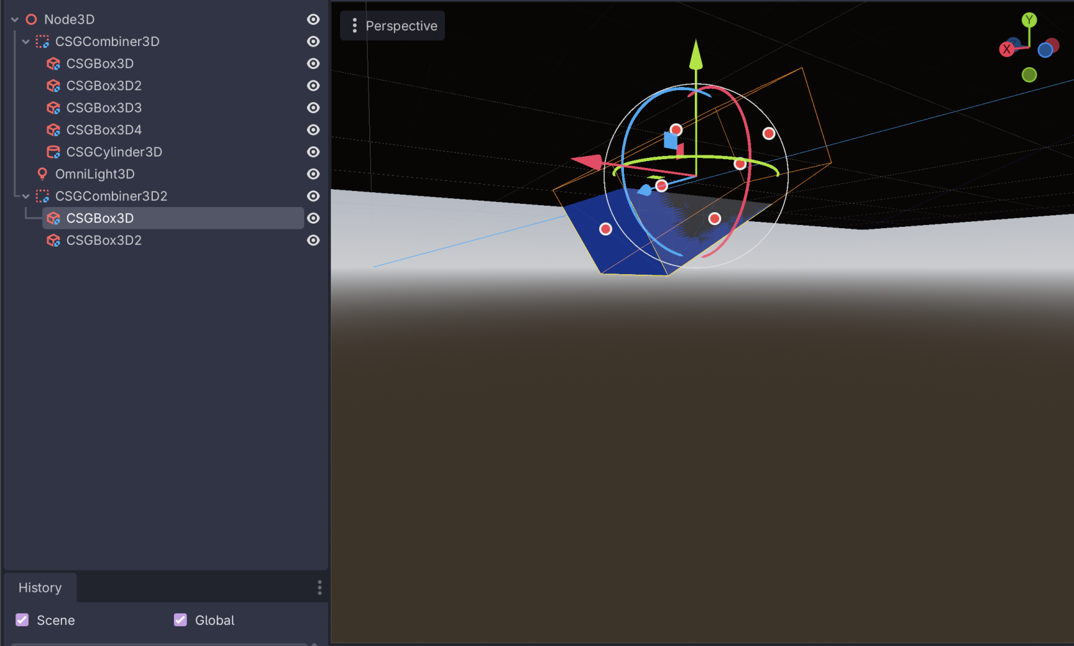Disable the Global checkbox

(180, 619)
